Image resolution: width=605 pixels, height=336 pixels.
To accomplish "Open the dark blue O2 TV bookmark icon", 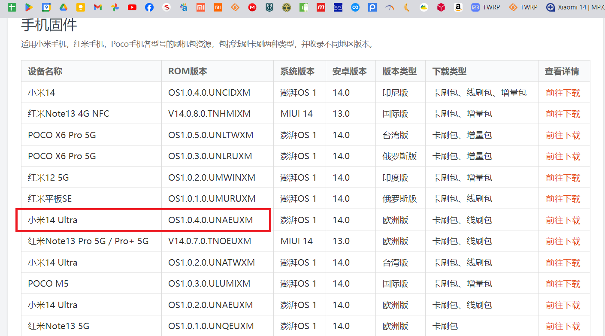I will [338, 7].
